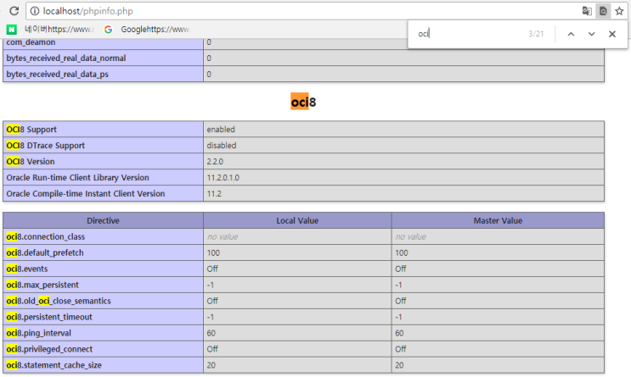Close the find bar

(612, 34)
